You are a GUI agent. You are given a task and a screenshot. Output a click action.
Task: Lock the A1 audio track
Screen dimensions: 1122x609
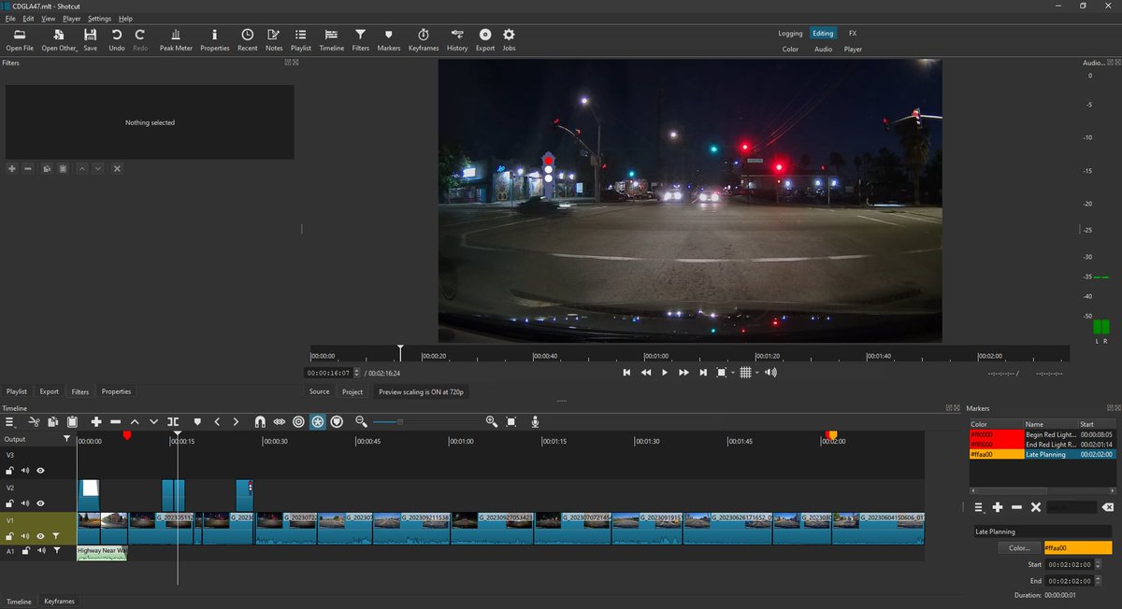pos(26,550)
